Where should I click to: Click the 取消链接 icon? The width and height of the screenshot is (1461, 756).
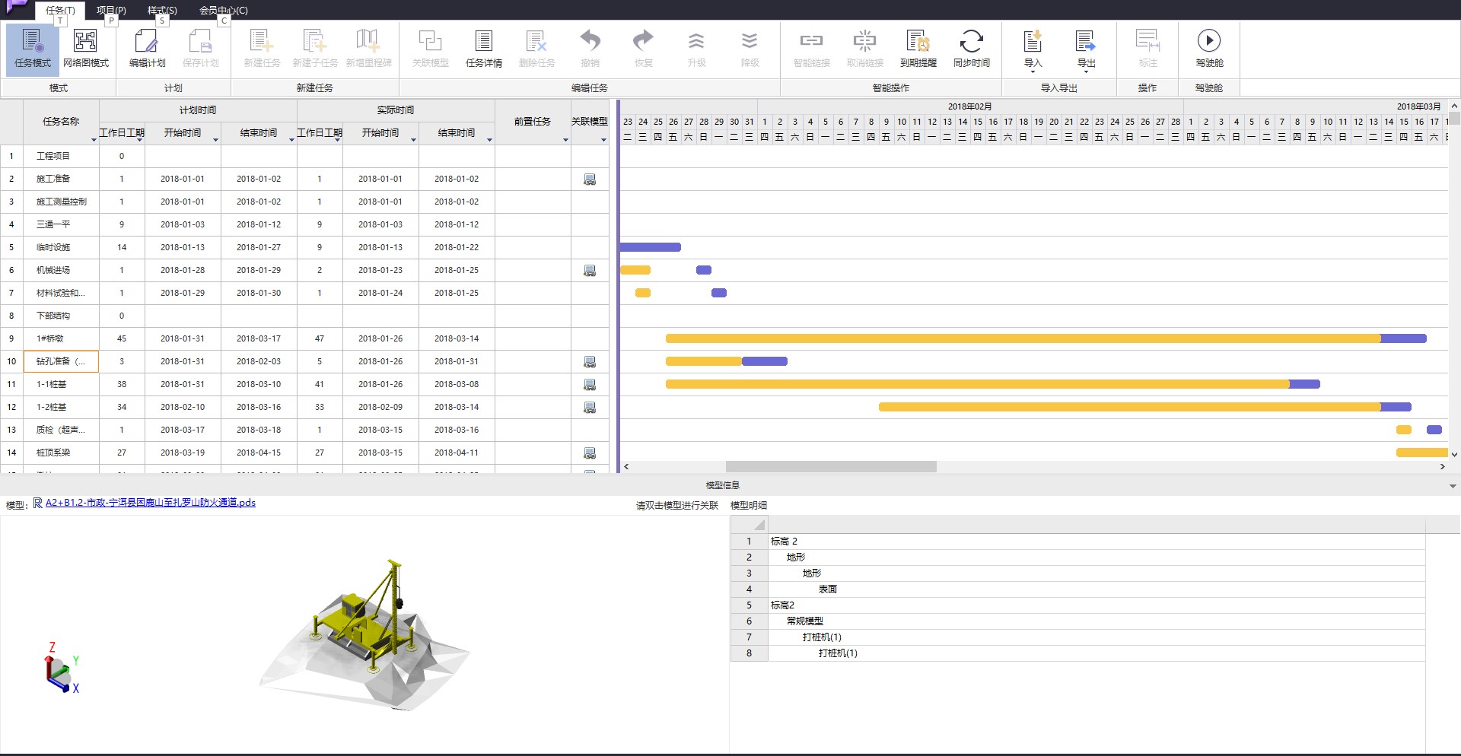pos(864,49)
